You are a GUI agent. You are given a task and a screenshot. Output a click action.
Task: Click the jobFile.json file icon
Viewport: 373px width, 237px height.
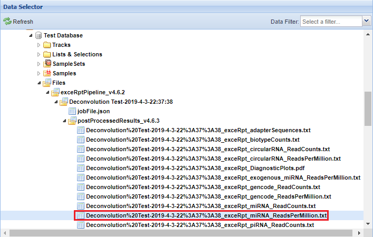click(72, 111)
